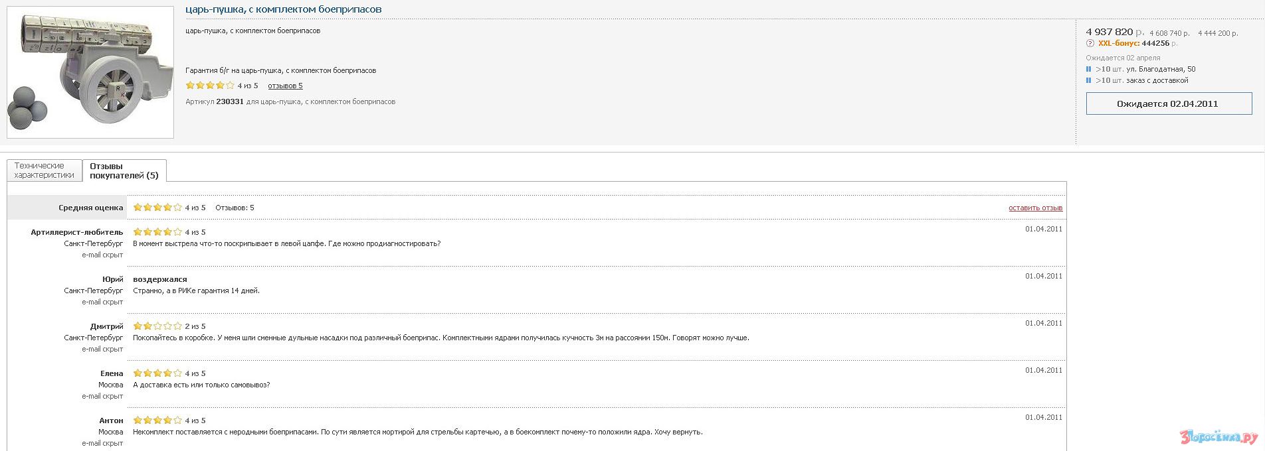Click article number 230331
The image size is (1265, 451).
tap(230, 101)
